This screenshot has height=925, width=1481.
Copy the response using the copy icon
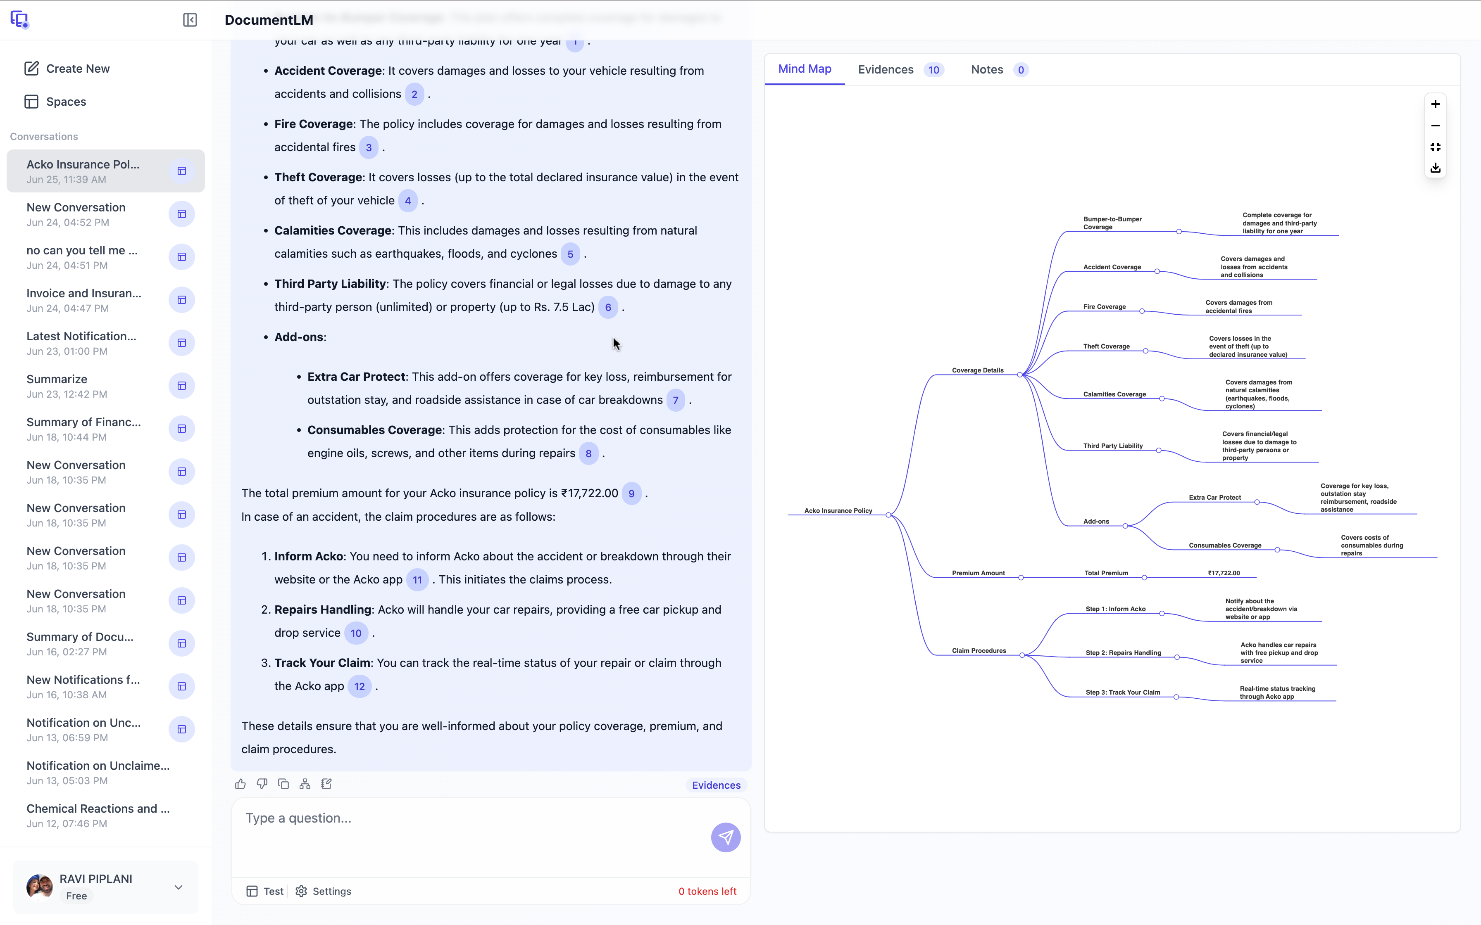click(283, 784)
